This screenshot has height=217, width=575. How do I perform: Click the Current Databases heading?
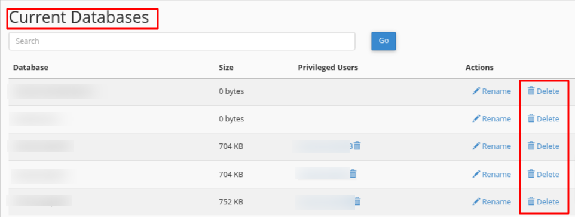[x=79, y=17]
